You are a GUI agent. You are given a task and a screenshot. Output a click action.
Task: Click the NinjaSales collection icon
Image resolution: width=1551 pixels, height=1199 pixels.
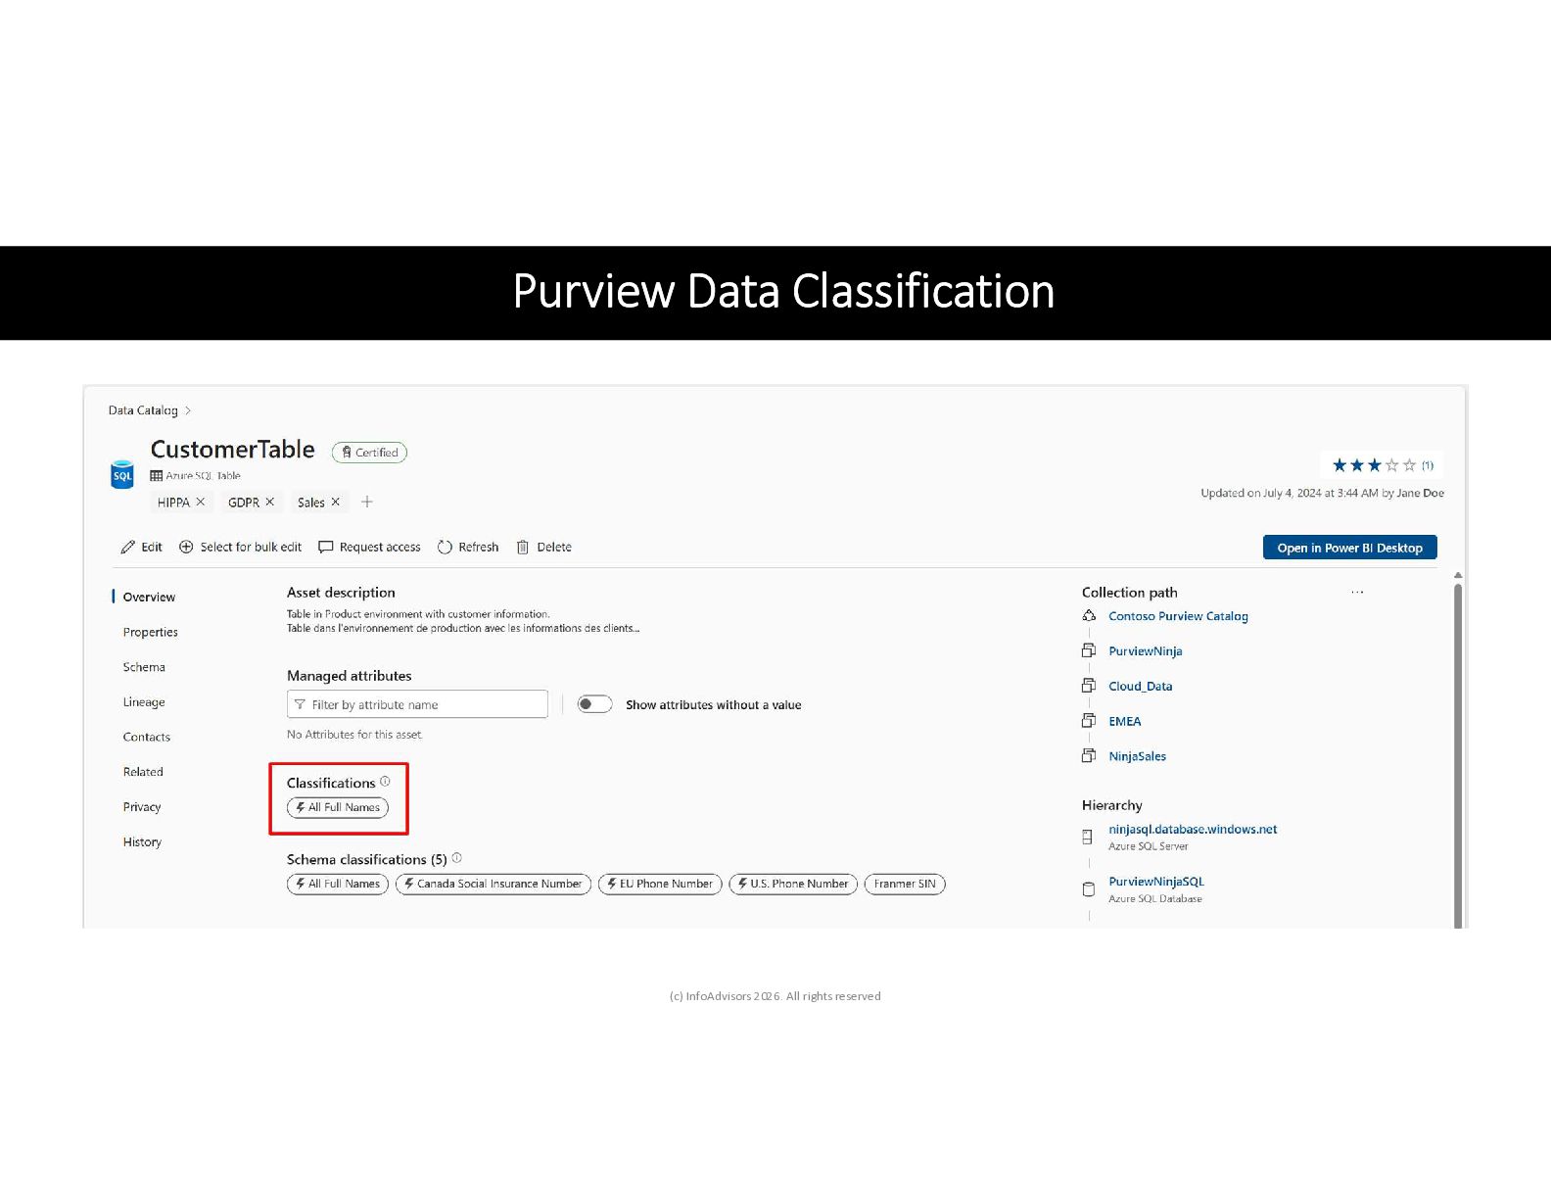1089,755
